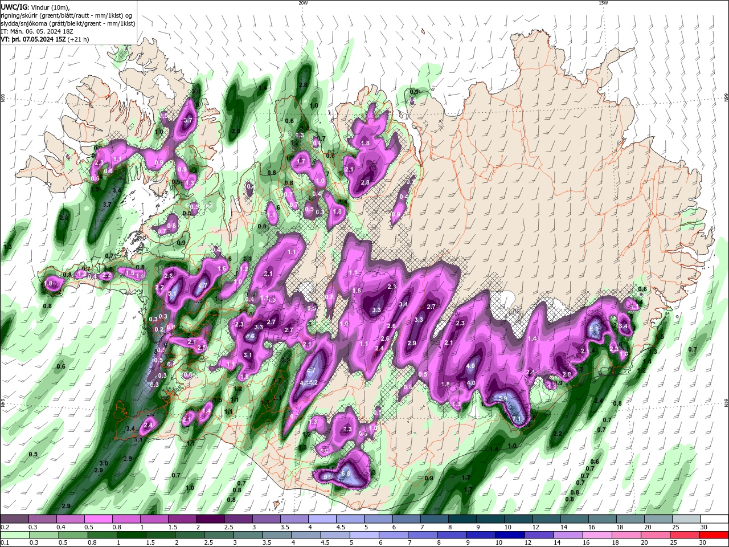Click the bright pink 0.5–0.8 swatch in the upper legend row
Viewport: 729px width, 547px height.
98,519
